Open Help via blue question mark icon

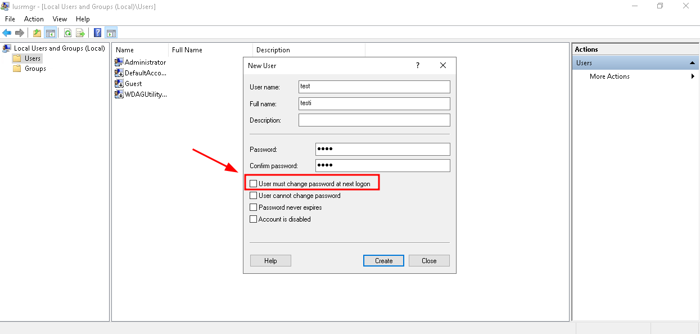tap(98, 33)
